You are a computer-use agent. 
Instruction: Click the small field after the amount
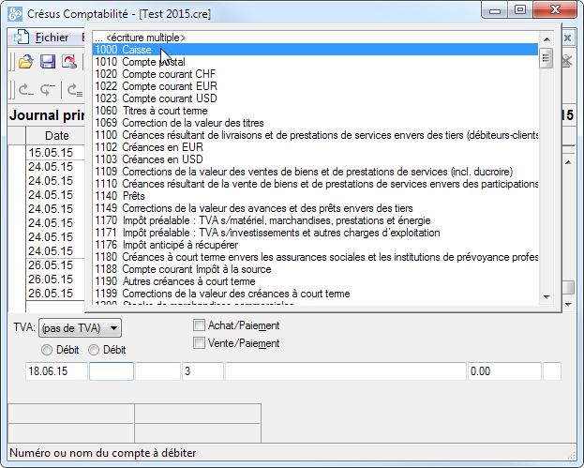[x=552, y=371]
